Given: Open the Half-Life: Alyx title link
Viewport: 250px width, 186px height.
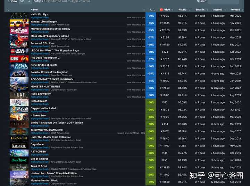Looking at the screenshot, I should click(39, 14).
